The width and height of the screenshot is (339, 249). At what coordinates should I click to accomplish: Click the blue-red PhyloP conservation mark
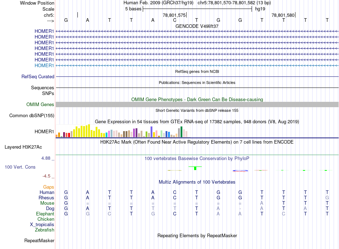[x=240, y=171]
